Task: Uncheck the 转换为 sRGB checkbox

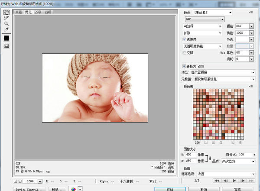Action: pos(185,66)
